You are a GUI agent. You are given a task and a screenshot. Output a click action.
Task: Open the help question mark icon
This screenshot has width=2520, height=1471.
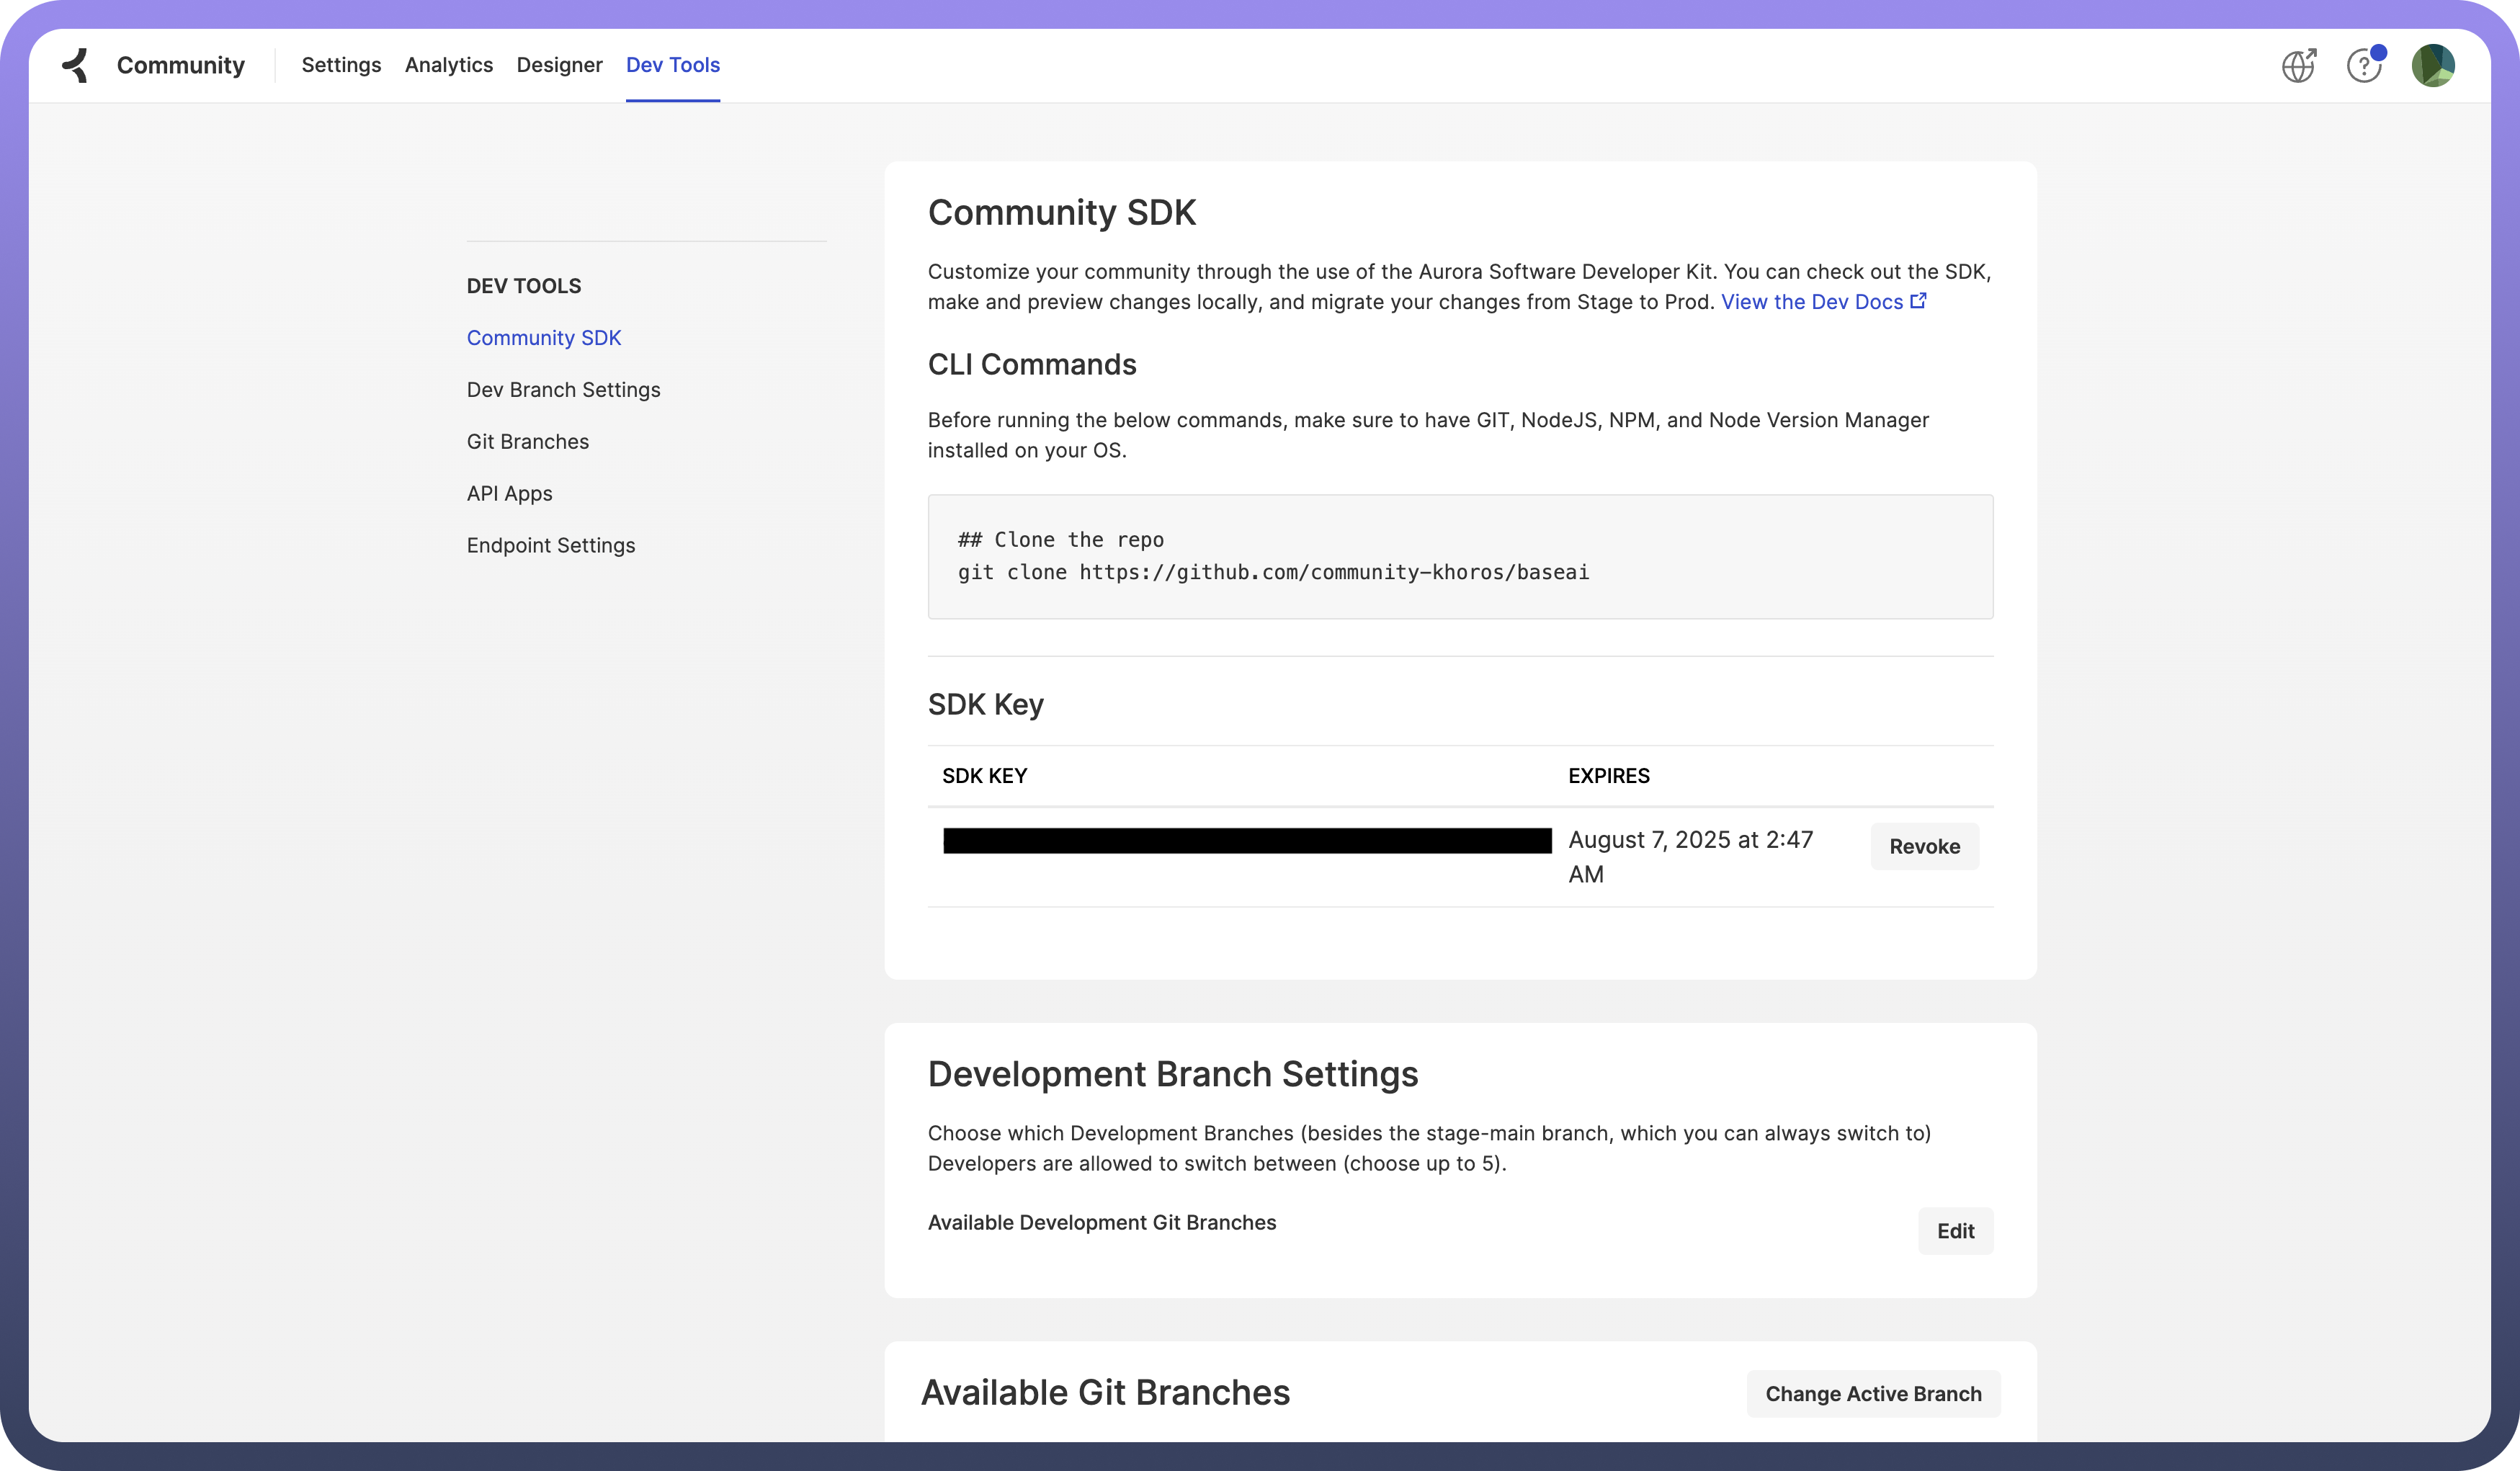[x=2364, y=66]
